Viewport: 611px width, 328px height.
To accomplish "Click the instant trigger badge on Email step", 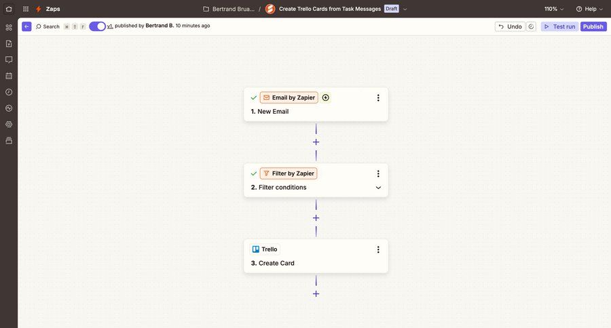I will pyautogui.click(x=326, y=98).
